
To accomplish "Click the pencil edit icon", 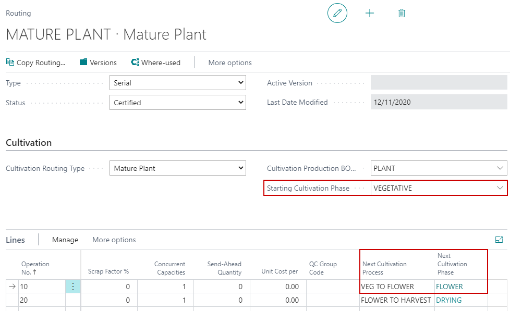I will coord(337,13).
